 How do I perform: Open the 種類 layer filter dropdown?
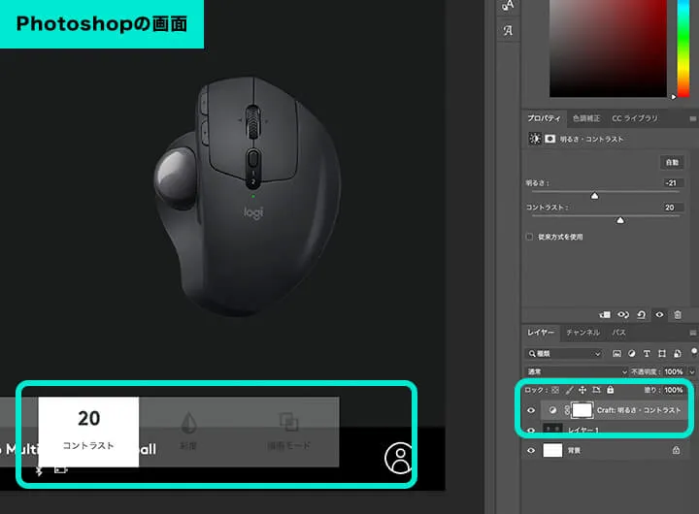click(564, 354)
